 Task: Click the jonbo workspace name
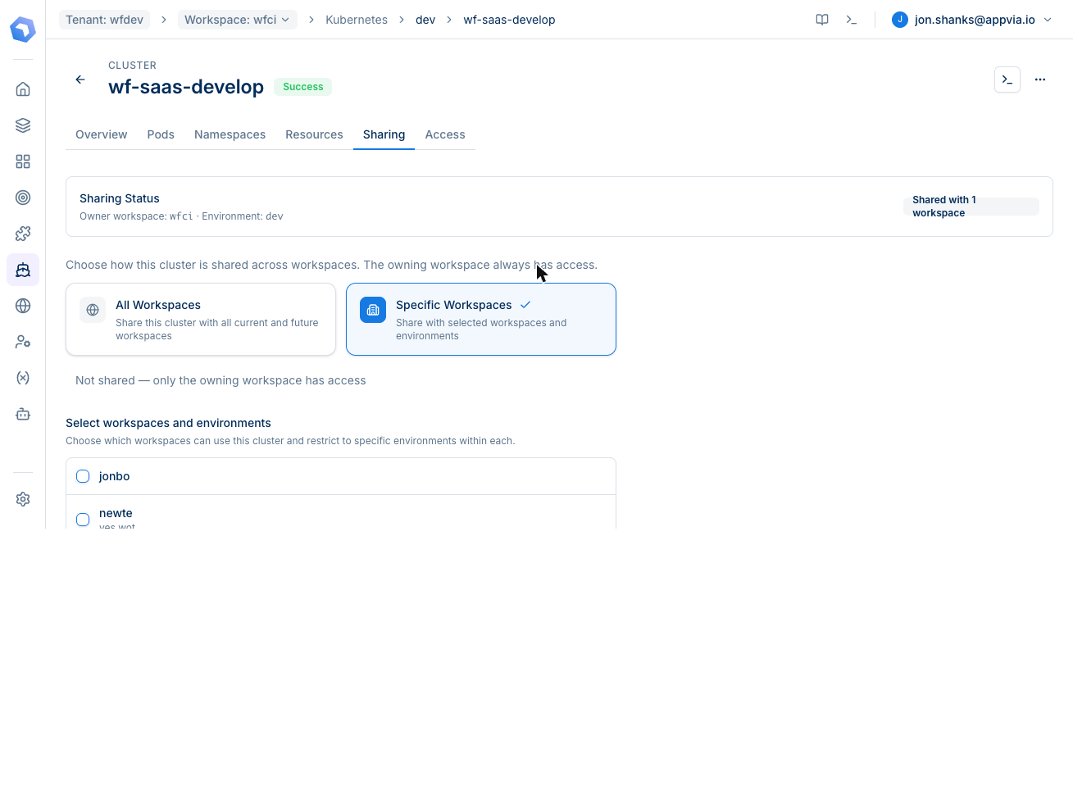click(114, 476)
